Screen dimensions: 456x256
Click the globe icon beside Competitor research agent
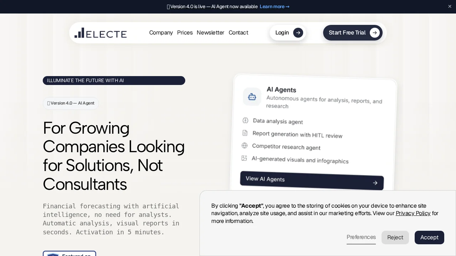tap(244, 146)
